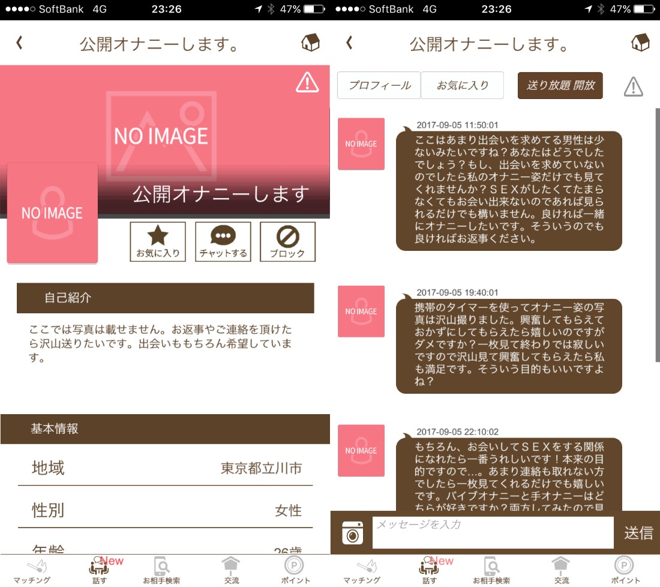Open the ポイント tab on the right screen
This screenshot has height=587, width=660.
click(625, 571)
